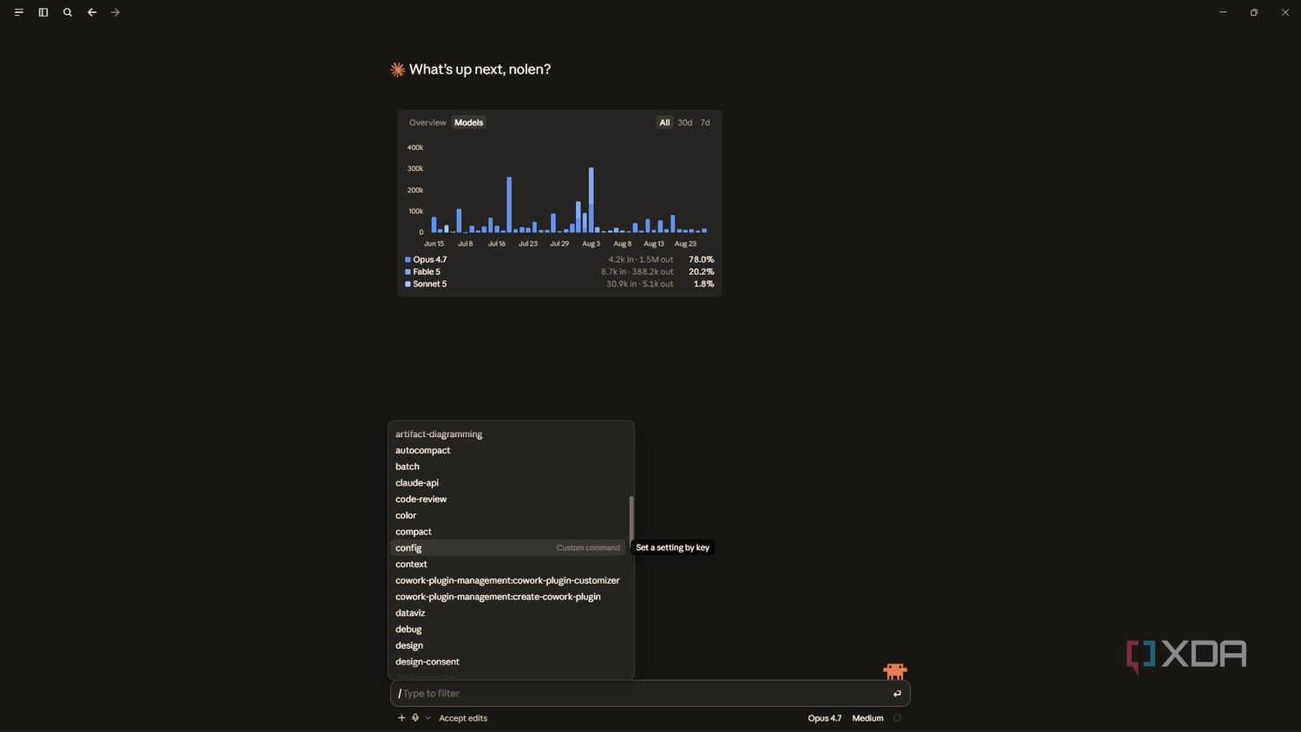The height and width of the screenshot is (732, 1301).
Task: Open the Medium effort selector
Action: pyautogui.click(x=867, y=718)
